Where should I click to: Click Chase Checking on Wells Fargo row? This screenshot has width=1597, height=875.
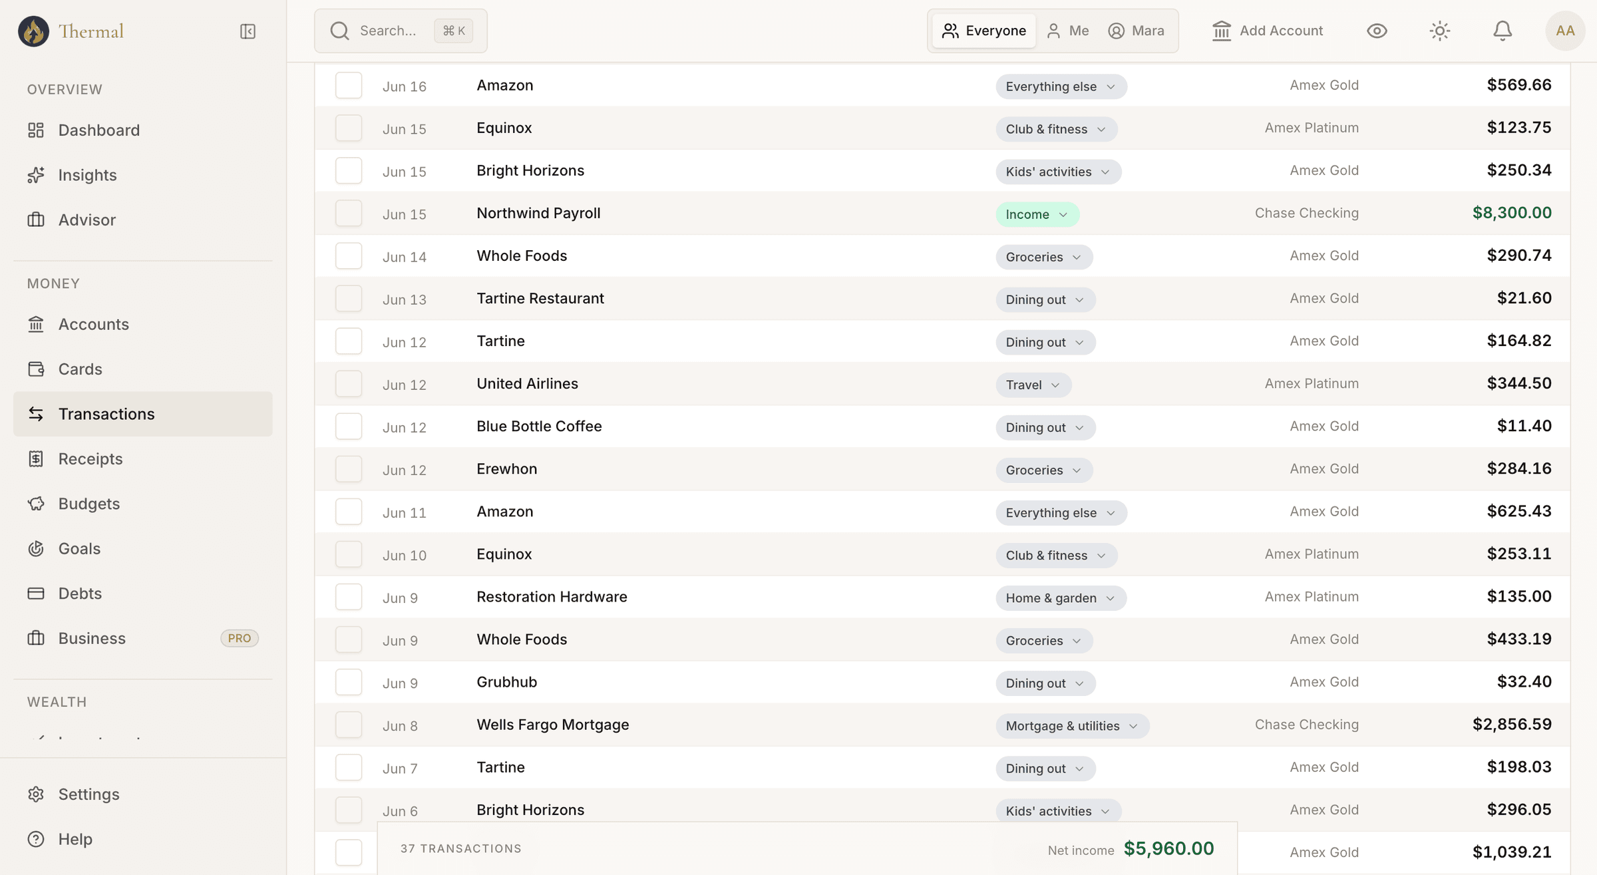point(1307,725)
